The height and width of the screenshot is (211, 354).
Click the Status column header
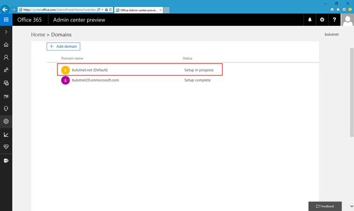point(187,58)
